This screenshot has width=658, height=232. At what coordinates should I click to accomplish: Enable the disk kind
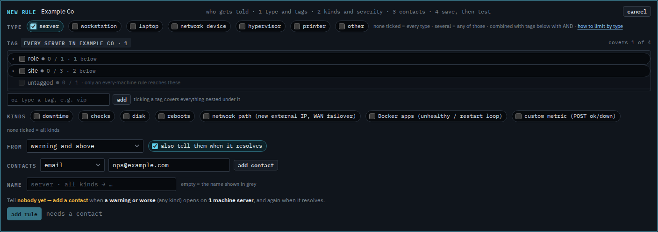[x=126, y=116]
